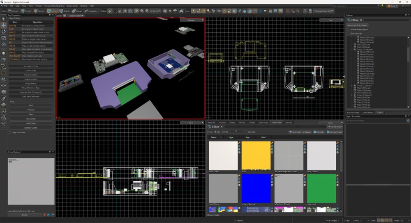Activate the Rotate tool in left toolbar

click(x=3, y=32)
